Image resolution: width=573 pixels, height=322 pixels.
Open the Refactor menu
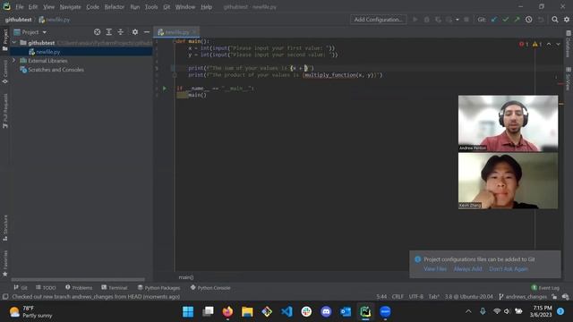pos(115,7)
